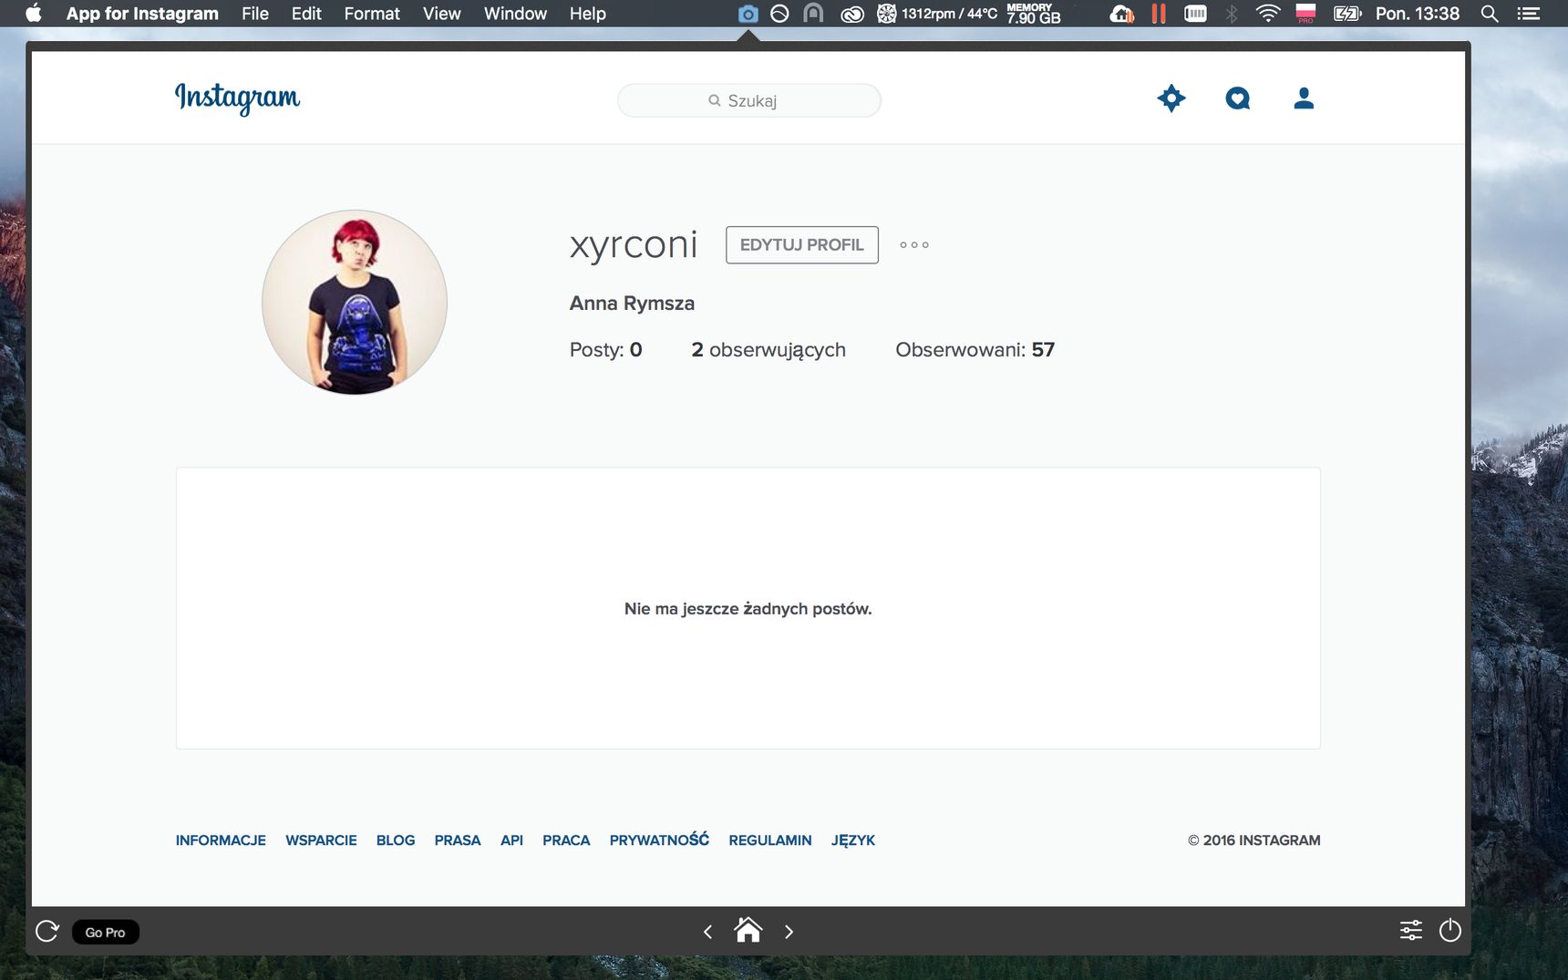Open the Praca footer link
The height and width of the screenshot is (980, 1568).
pyautogui.click(x=566, y=840)
